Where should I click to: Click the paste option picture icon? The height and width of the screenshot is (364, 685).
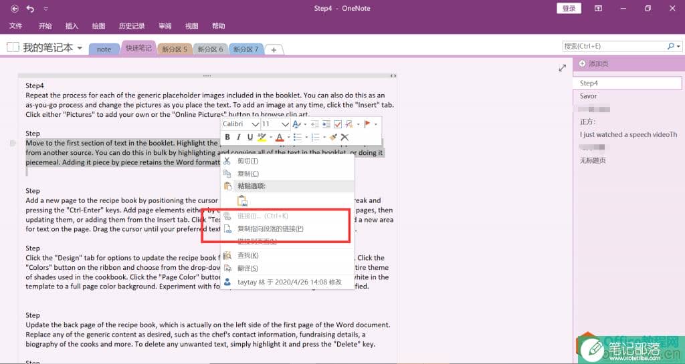pos(242,201)
